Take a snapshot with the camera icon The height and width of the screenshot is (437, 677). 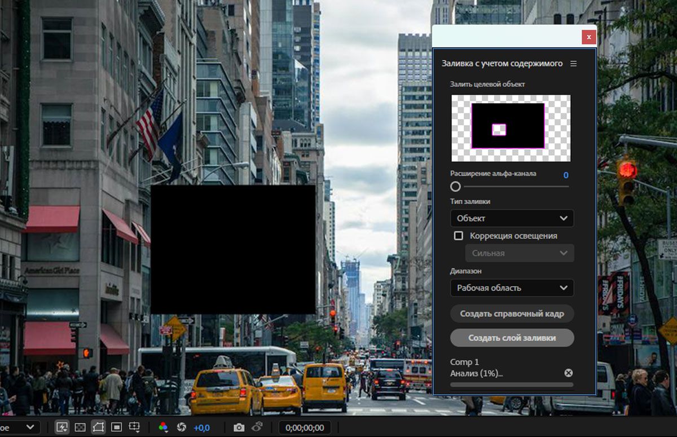[239, 427]
